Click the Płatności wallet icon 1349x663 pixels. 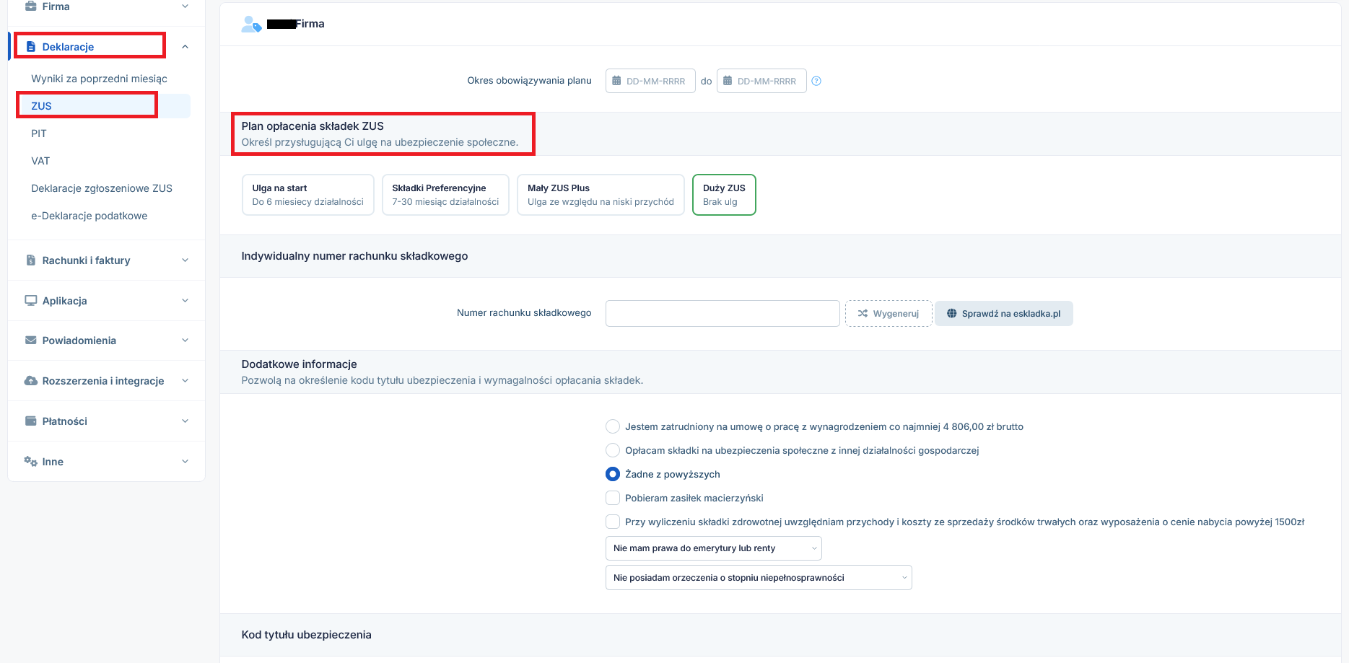point(31,421)
